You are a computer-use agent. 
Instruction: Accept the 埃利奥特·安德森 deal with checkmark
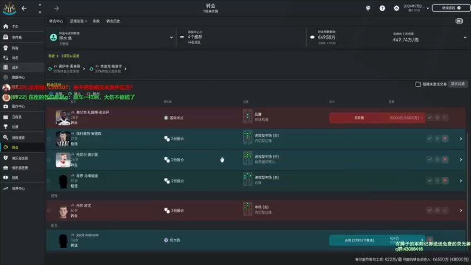coord(430,138)
